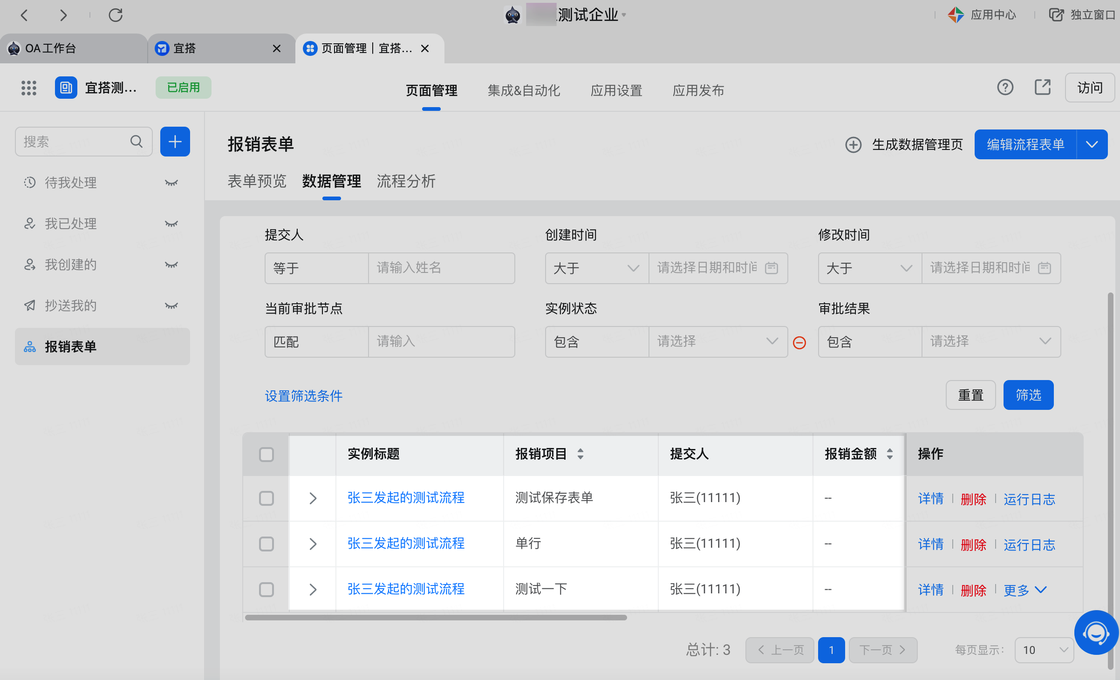The height and width of the screenshot is (680, 1120).
Task: Apply filters with 筛选 button
Action: point(1028,395)
